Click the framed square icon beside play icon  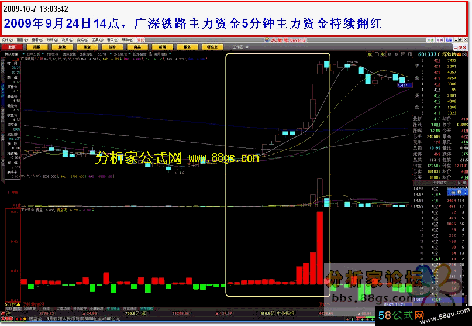(x=403, y=54)
